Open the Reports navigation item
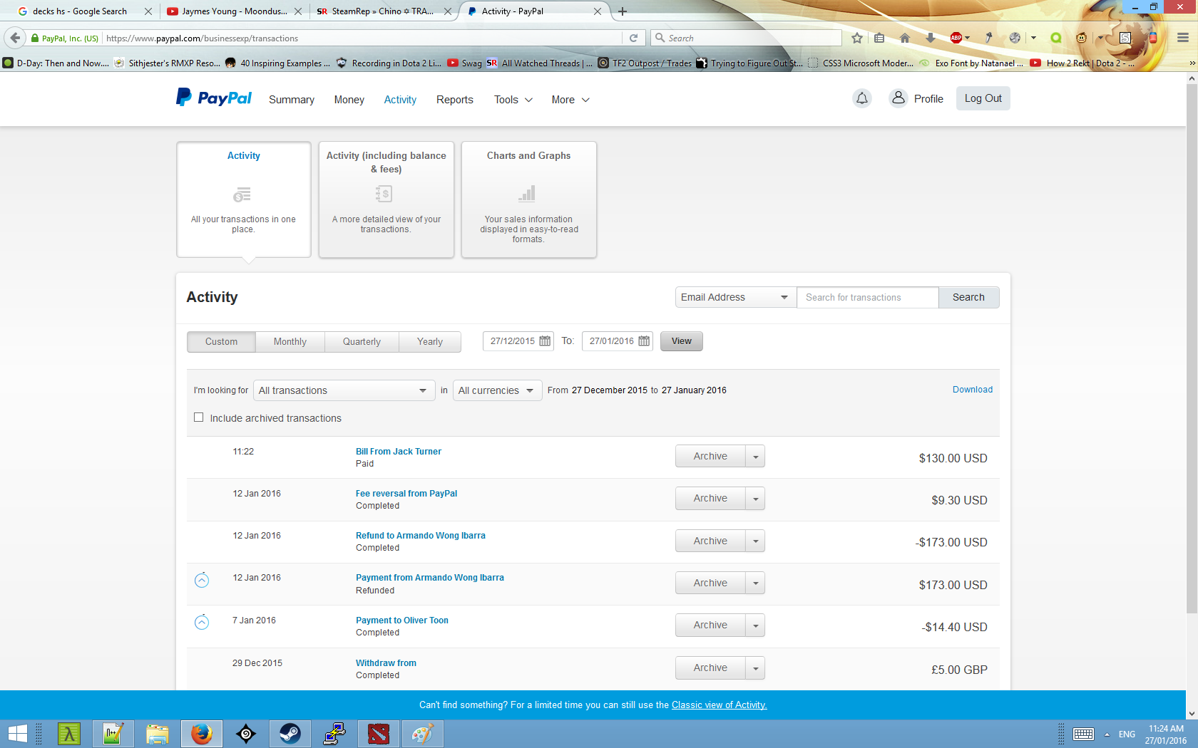The image size is (1198, 748). [x=454, y=100]
